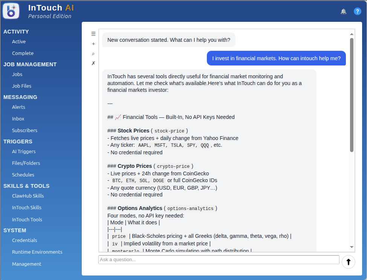Click "Four modes, no API key needed" line

(x=146, y=216)
